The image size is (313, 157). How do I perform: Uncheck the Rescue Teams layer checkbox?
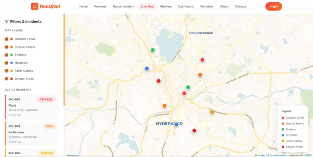pyautogui.click(x=7, y=47)
